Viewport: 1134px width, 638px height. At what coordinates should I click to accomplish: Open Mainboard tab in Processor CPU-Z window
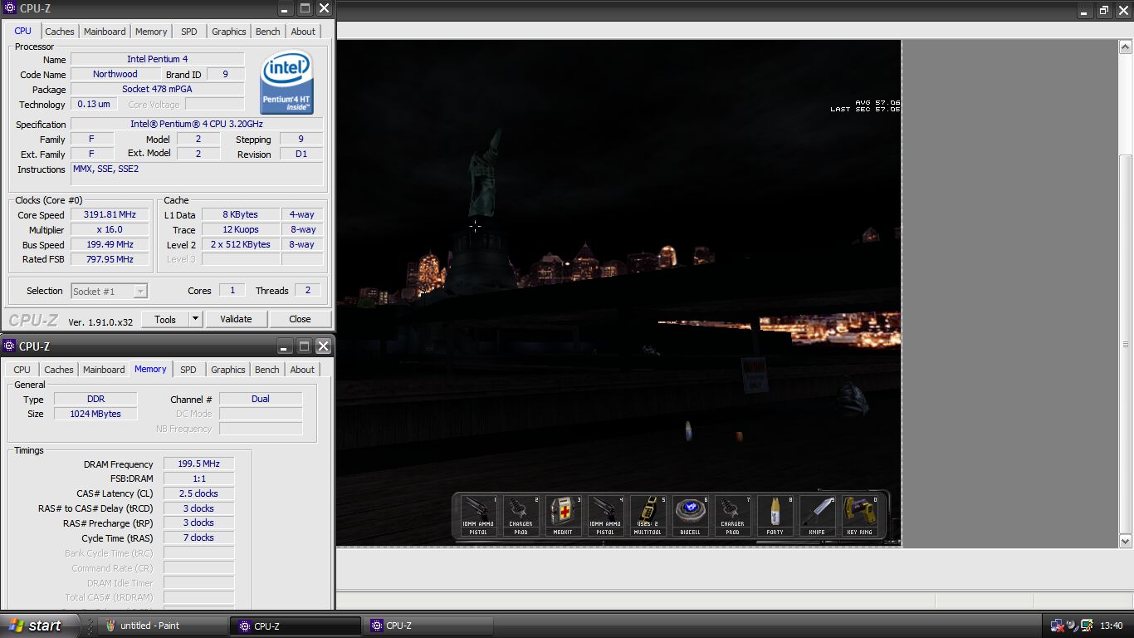[x=105, y=32]
